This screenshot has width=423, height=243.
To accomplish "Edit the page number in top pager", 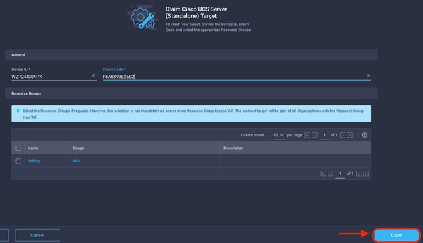I will click(x=324, y=135).
